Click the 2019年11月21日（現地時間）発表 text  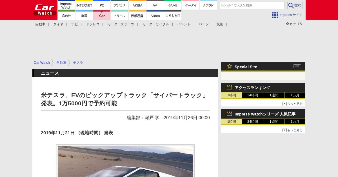coord(77,133)
